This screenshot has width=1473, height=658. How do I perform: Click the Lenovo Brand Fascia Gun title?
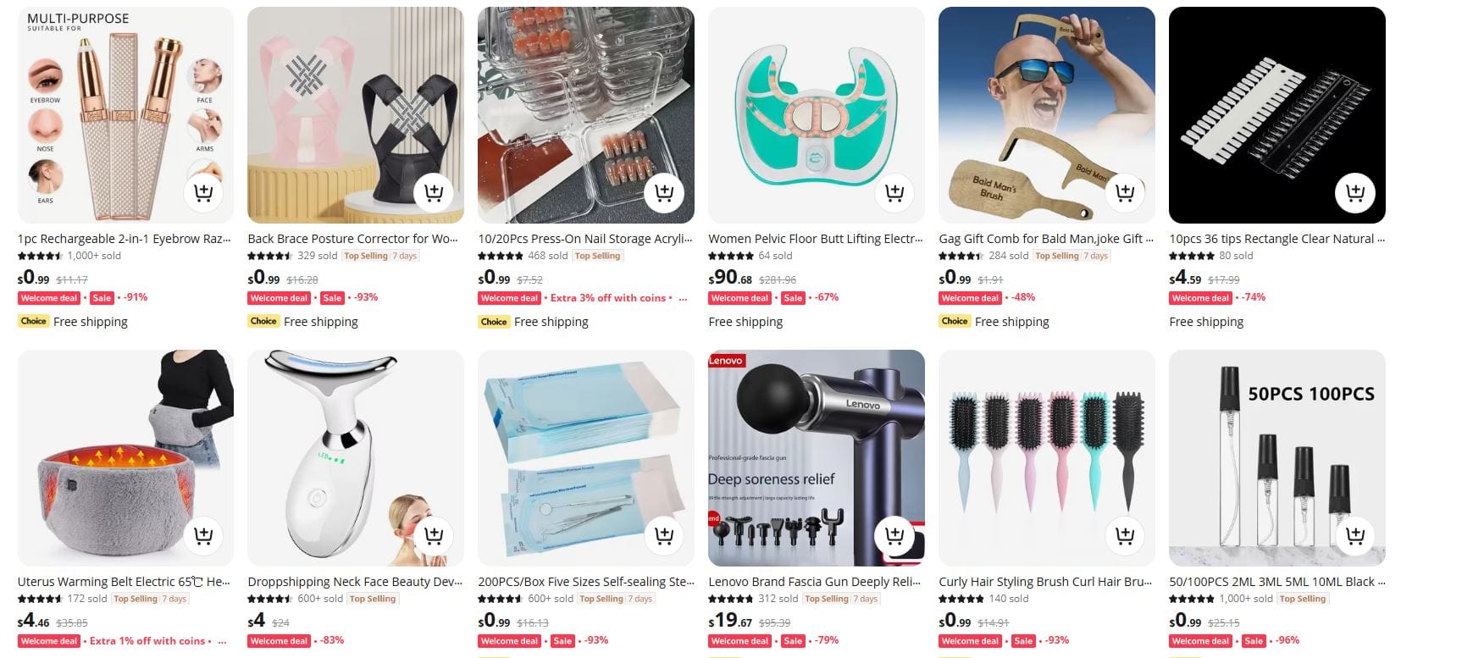point(817,582)
